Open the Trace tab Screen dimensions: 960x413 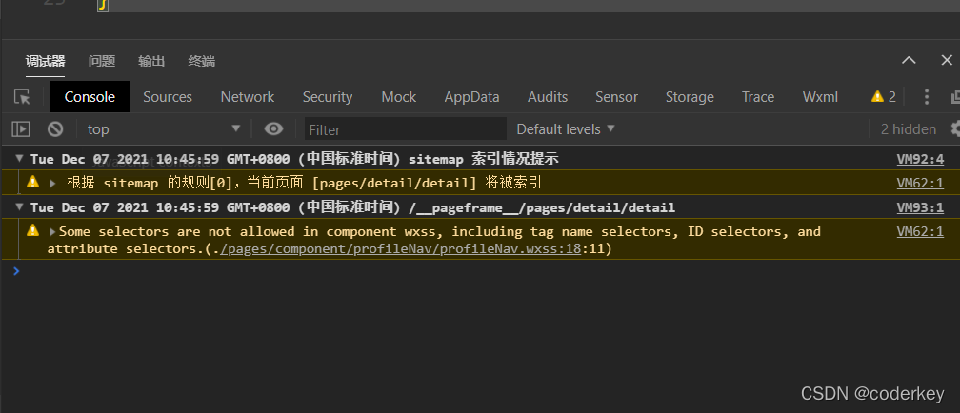758,97
